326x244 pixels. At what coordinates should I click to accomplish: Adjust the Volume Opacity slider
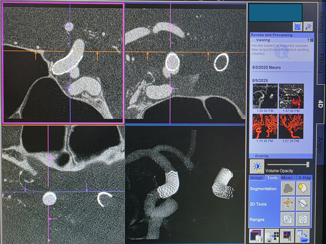pyautogui.click(x=308, y=165)
